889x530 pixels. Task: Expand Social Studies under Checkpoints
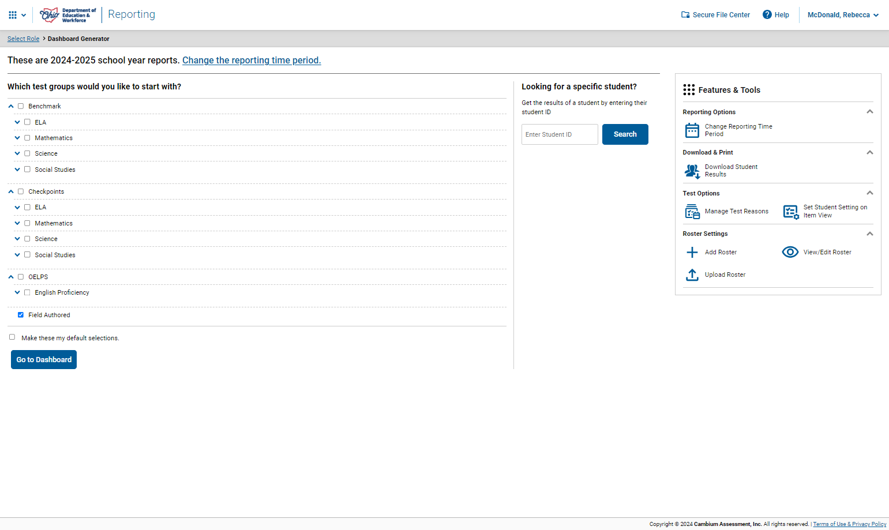pyautogui.click(x=17, y=255)
